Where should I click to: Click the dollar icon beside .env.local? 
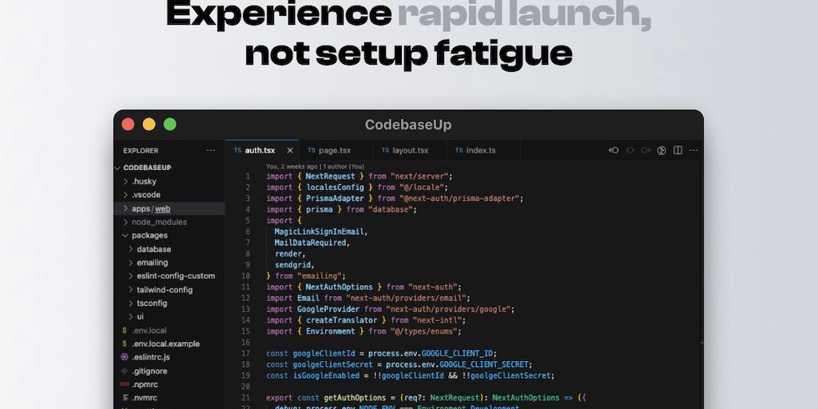point(124,330)
